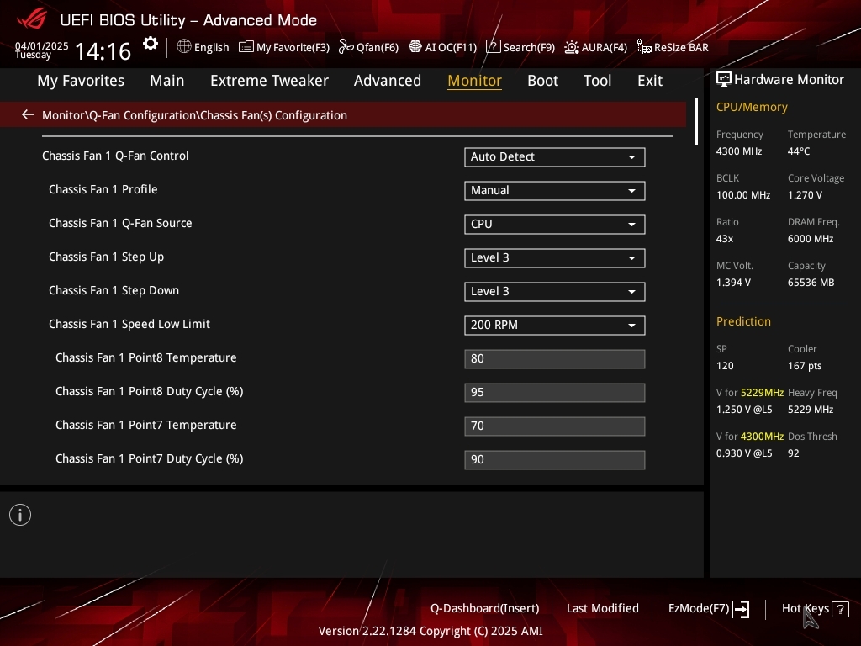Select the Chassis Fan 1 Speed Low Limit label
Image resolution: width=861 pixels, height=646 pixels.
129,324
